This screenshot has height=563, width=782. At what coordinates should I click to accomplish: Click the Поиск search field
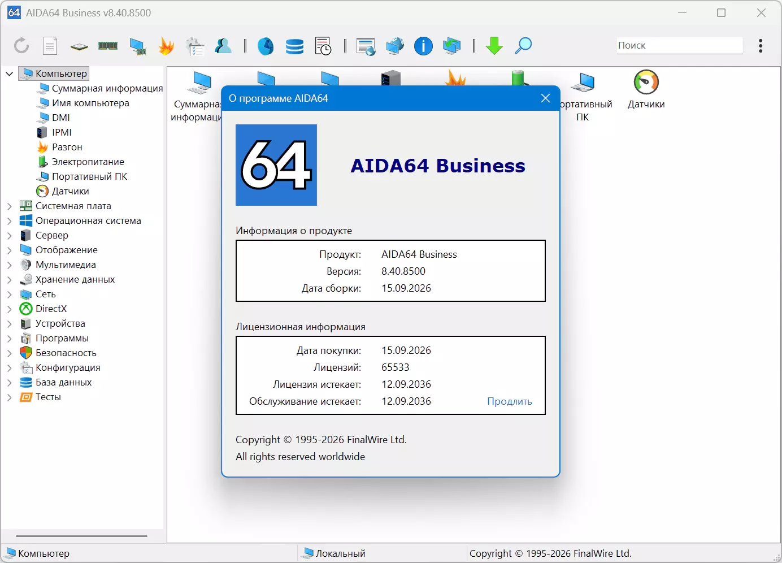coord(680,45)
